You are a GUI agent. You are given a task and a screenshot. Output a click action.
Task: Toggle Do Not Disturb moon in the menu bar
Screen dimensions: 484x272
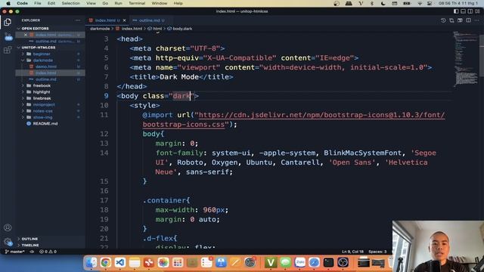(x=383, y=3)
